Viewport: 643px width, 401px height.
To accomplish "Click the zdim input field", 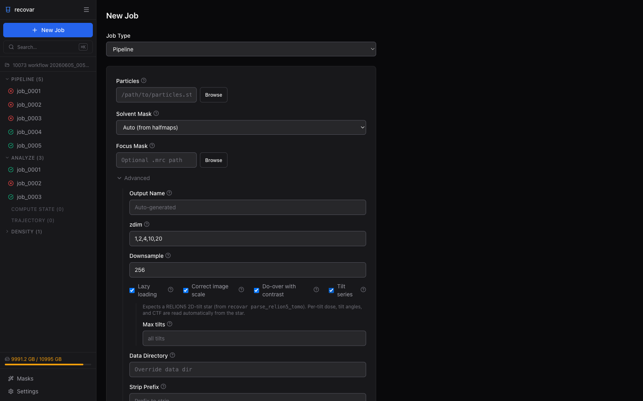I will [x=248, y=239].
